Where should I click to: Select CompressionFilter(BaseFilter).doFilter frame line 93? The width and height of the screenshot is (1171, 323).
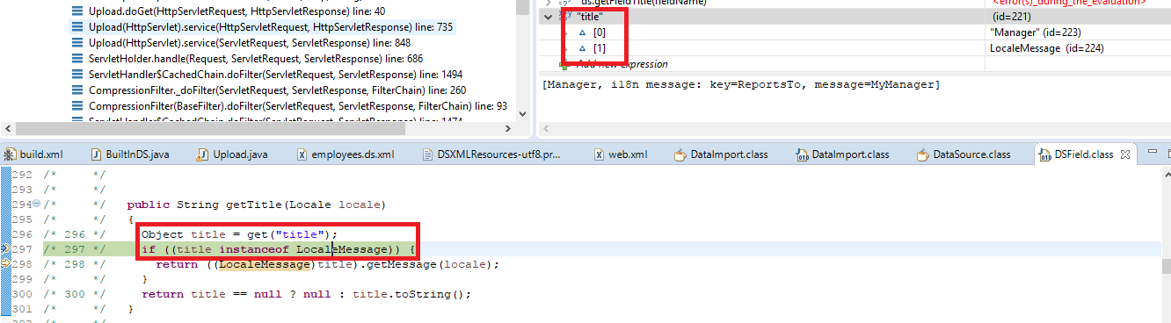tap(297, 106)
